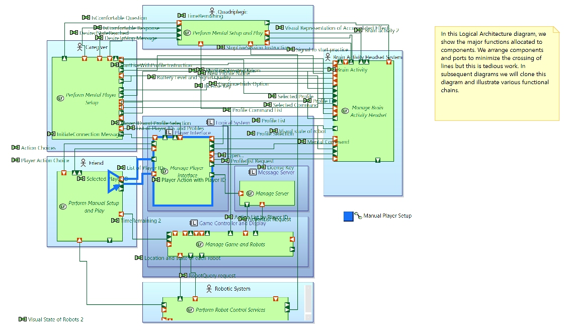
Task: Click LF icon of Perform Mental Setup and Play
Action: [x=187, y=33]
